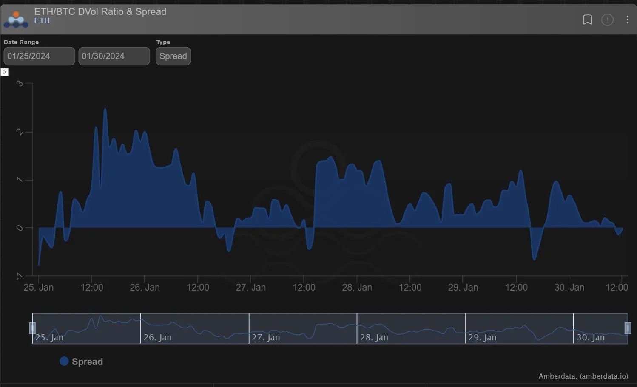Screen dimensions: 637x387
Task: Click the 27. Jan x-axis label
Action: tap(251, 288)
